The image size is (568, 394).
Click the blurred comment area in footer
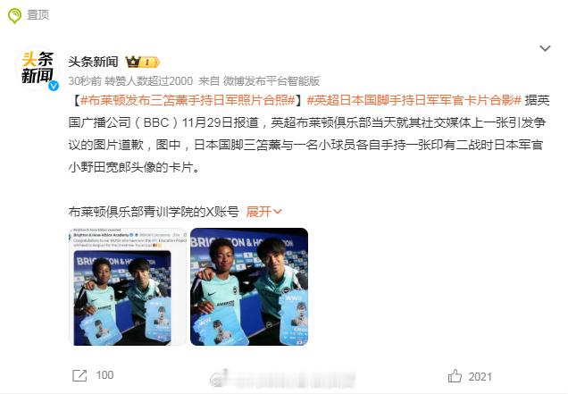282,378
